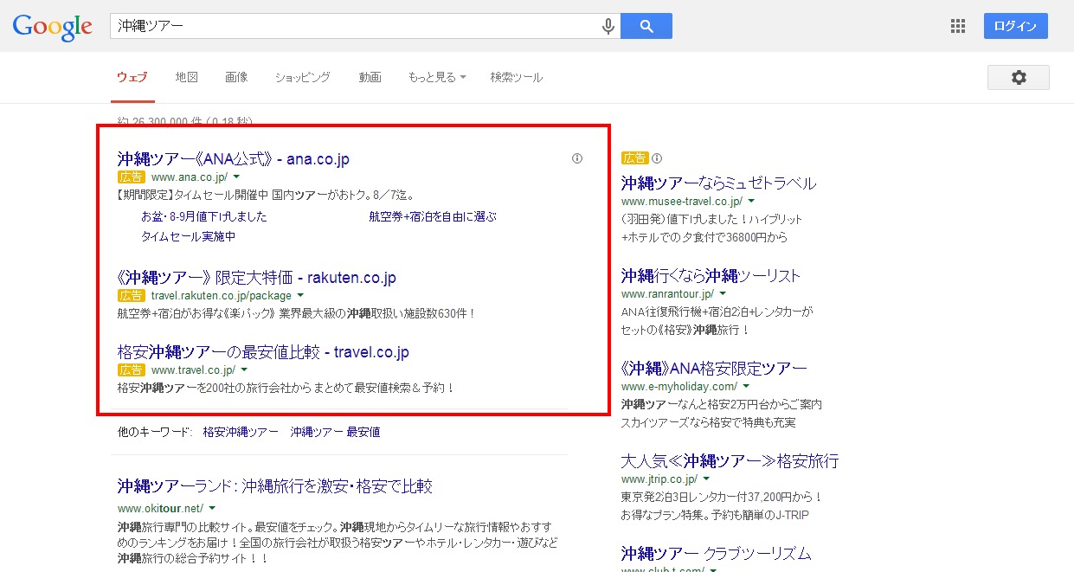Click the www.musee-travel.co.jp/ URL text
Screen dimensions: 1074x572
(682, 202)
